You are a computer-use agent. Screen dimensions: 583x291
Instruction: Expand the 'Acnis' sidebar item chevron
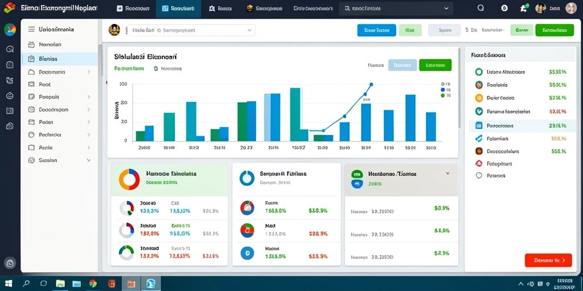click(88, 147)
